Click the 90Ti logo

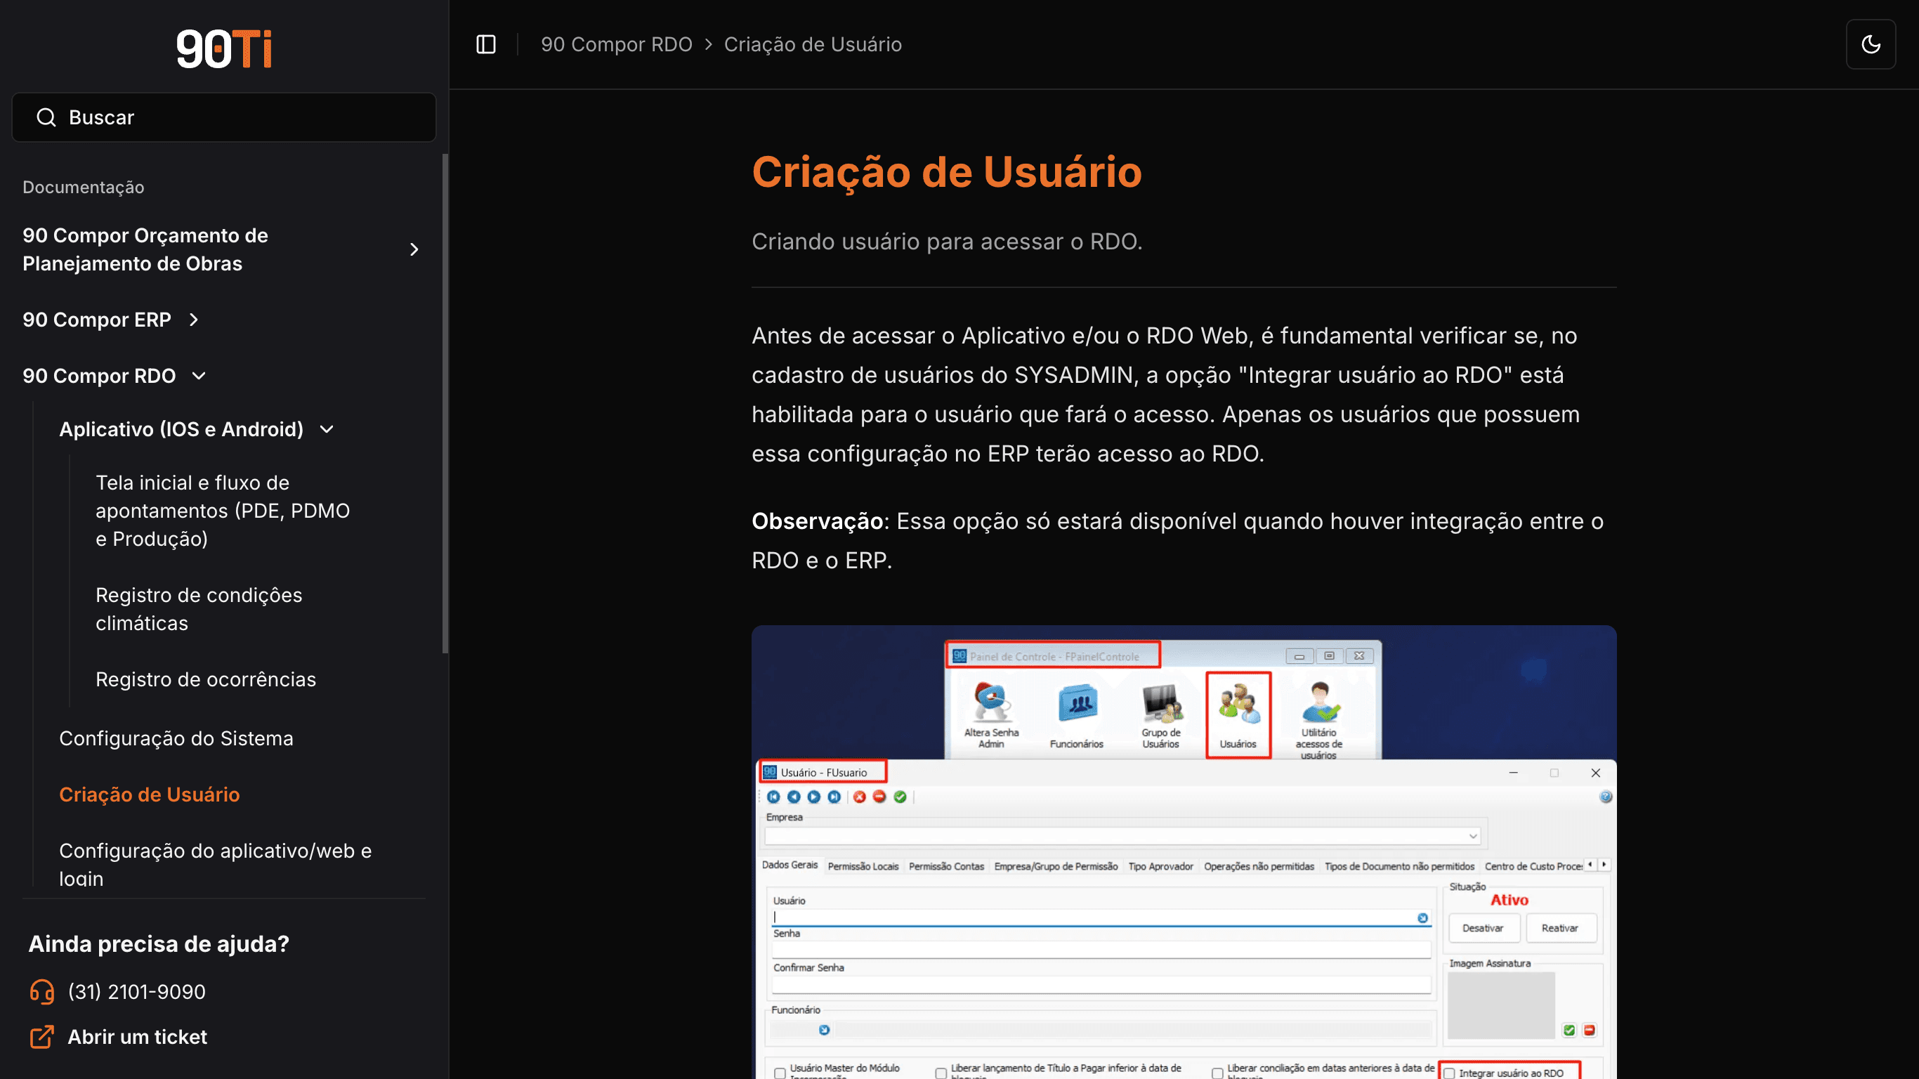click(x=223, y=48)
